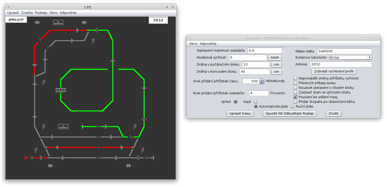Uncheck Povolení ke sdílení trasy
The width and height of the screenshot is (387, 187).
pos(295,97)
